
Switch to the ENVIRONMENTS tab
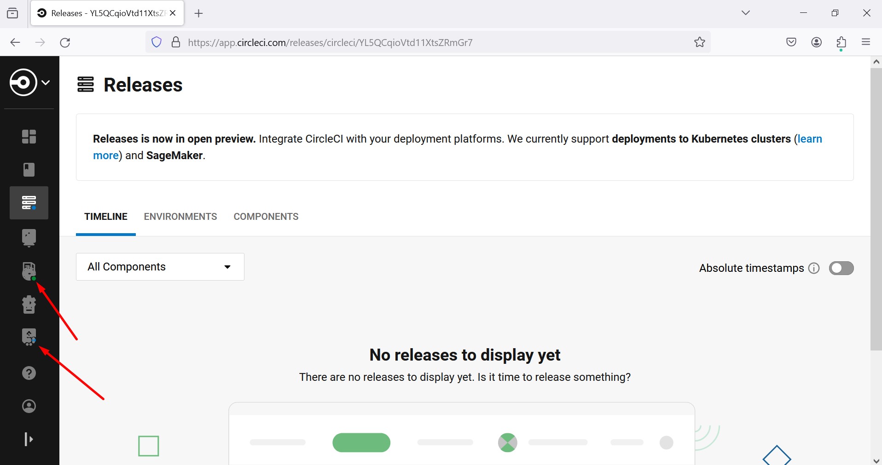[180, 217]
